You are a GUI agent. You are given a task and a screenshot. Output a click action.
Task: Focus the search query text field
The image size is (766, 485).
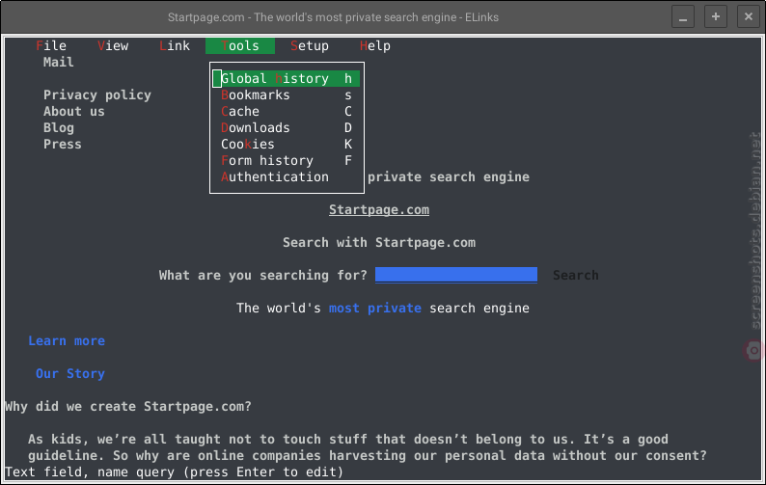pyautogui.click(x=456, y=275)
